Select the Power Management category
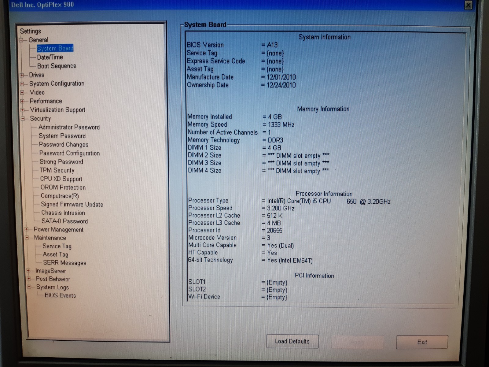 [59, 230]
